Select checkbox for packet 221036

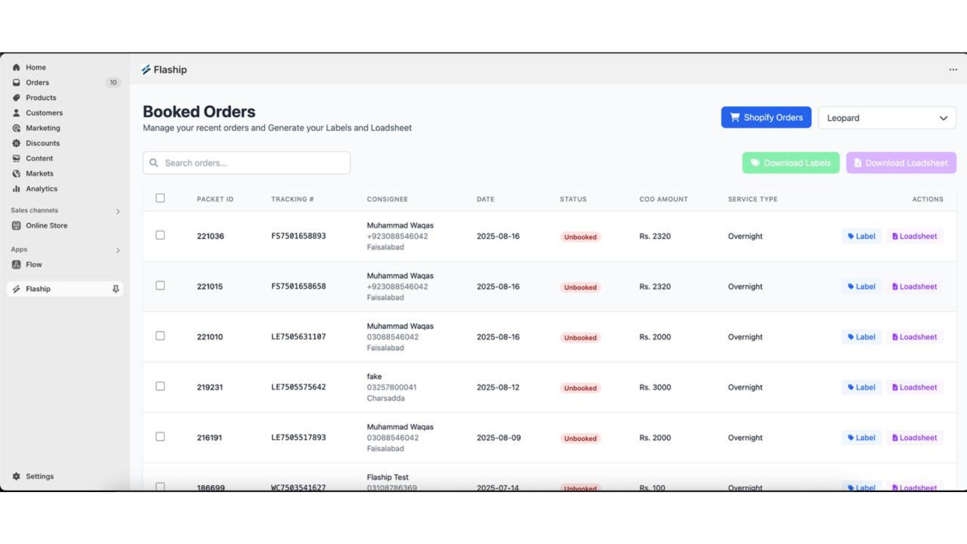click(x=160, y=235)
